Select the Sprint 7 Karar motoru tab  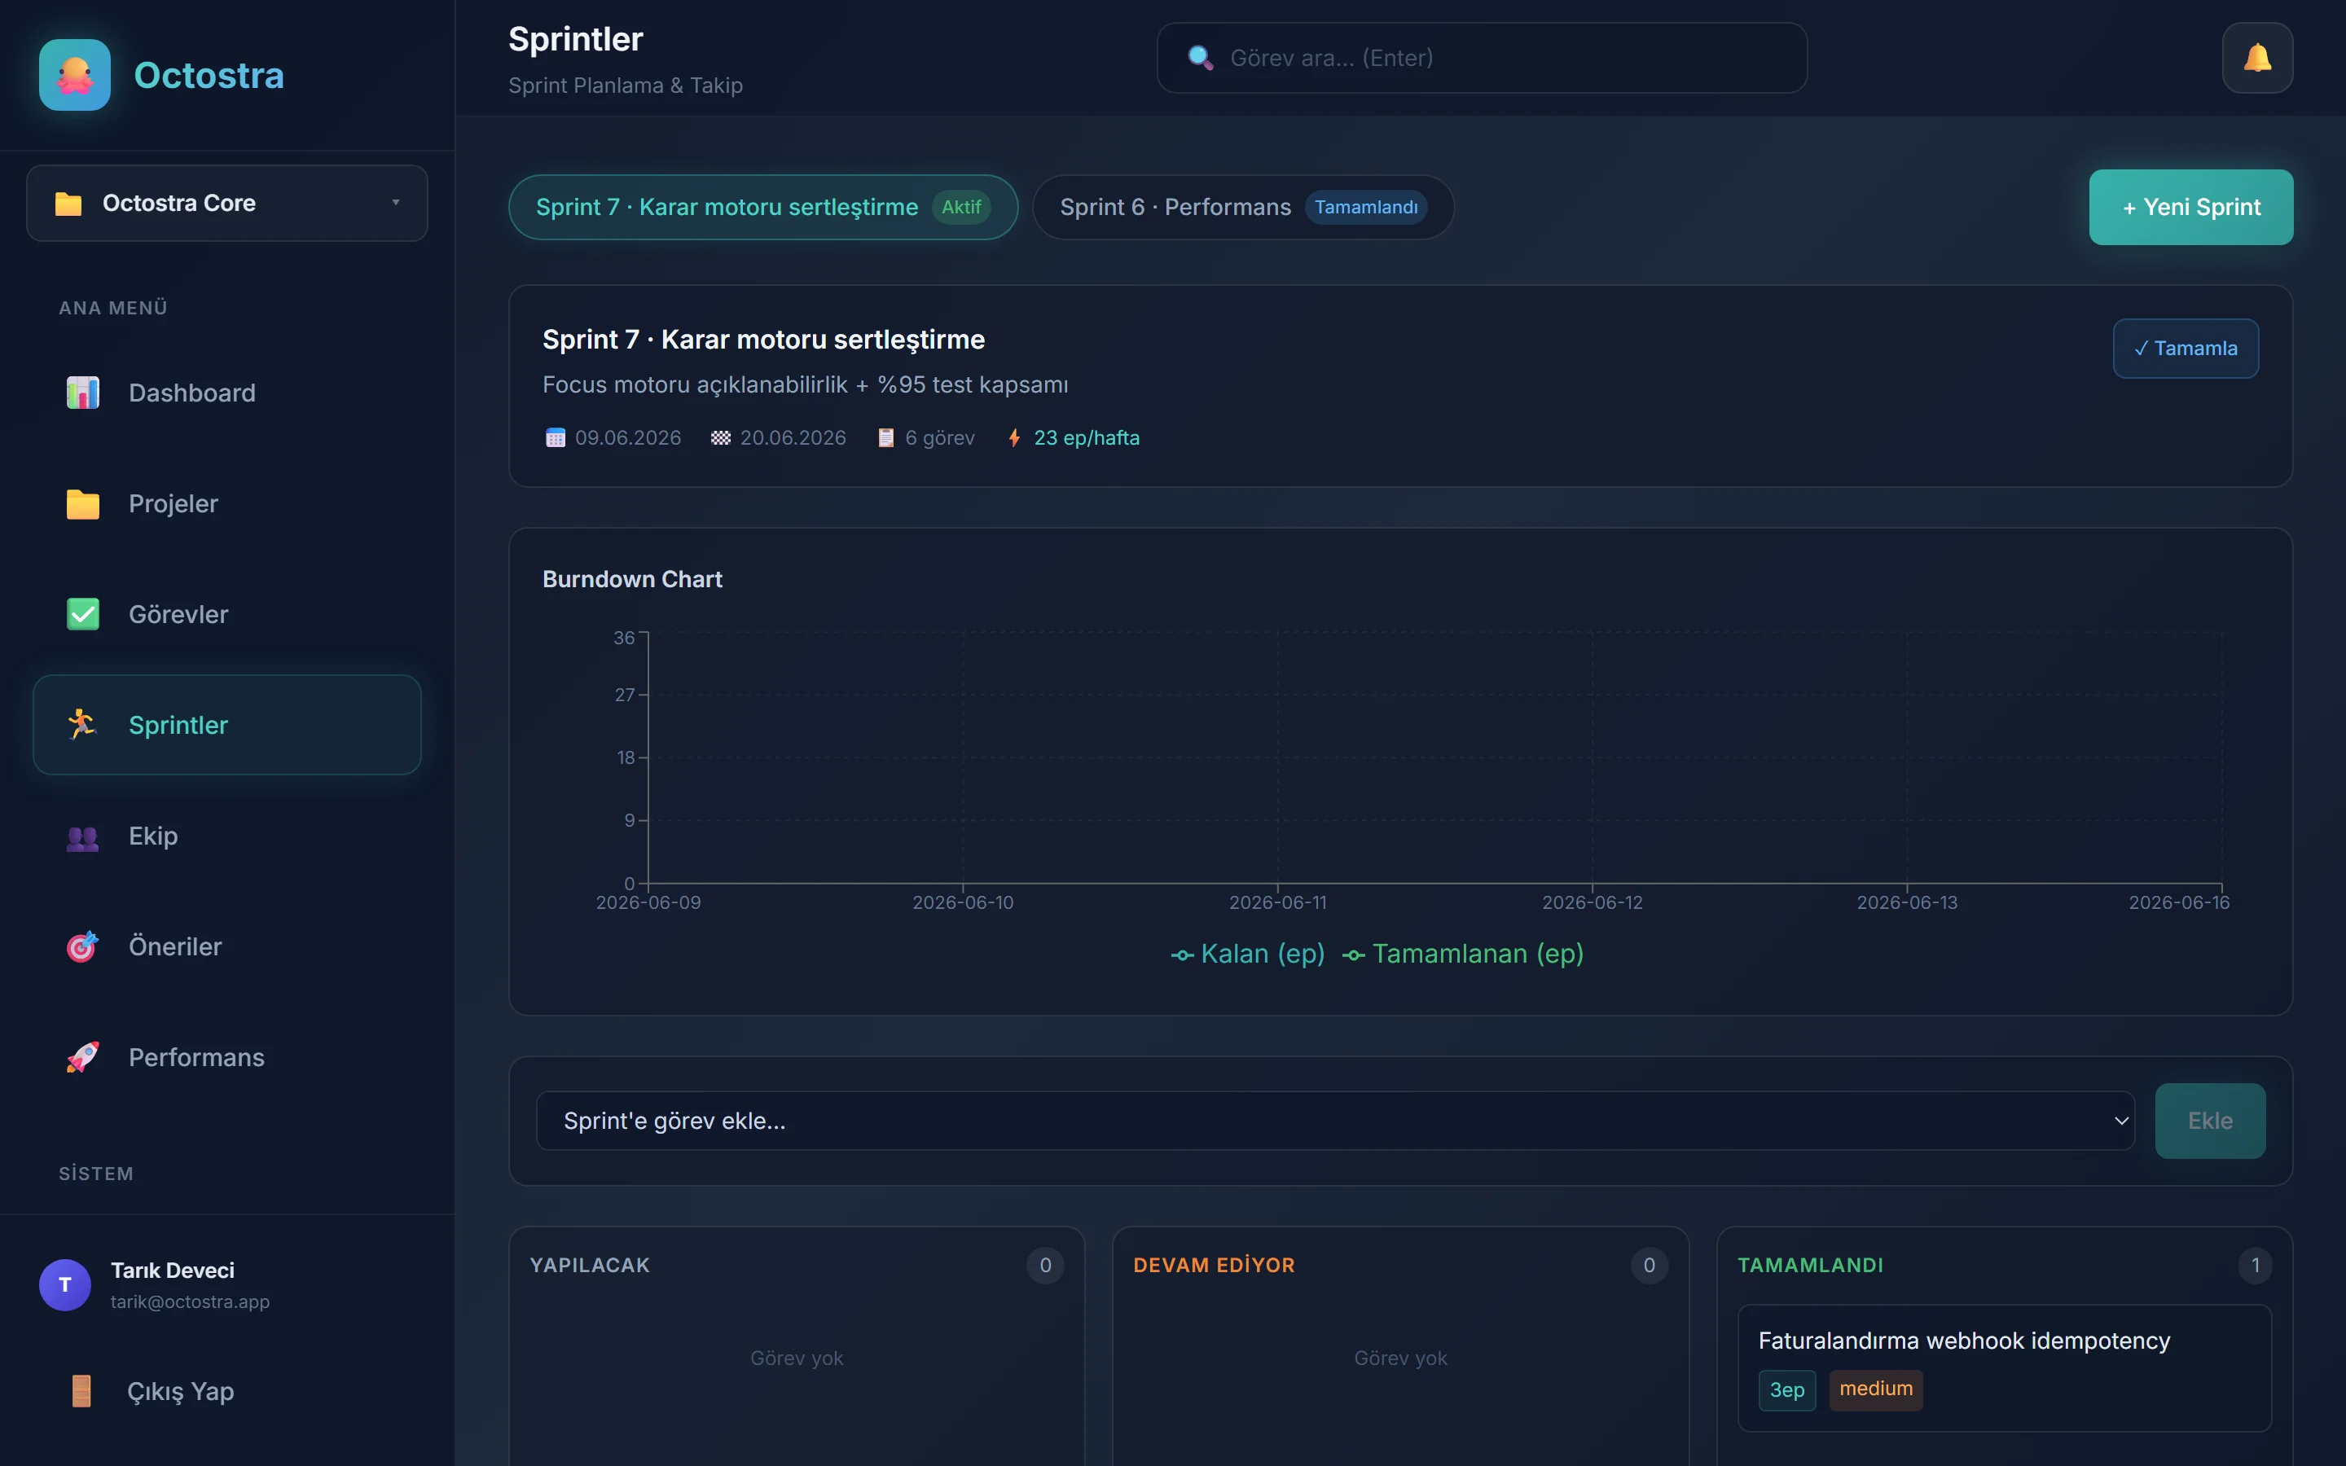pos(763,208)
